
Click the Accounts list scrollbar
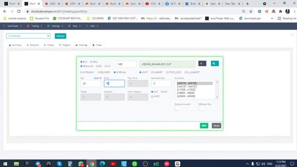[x=217, y=90]
